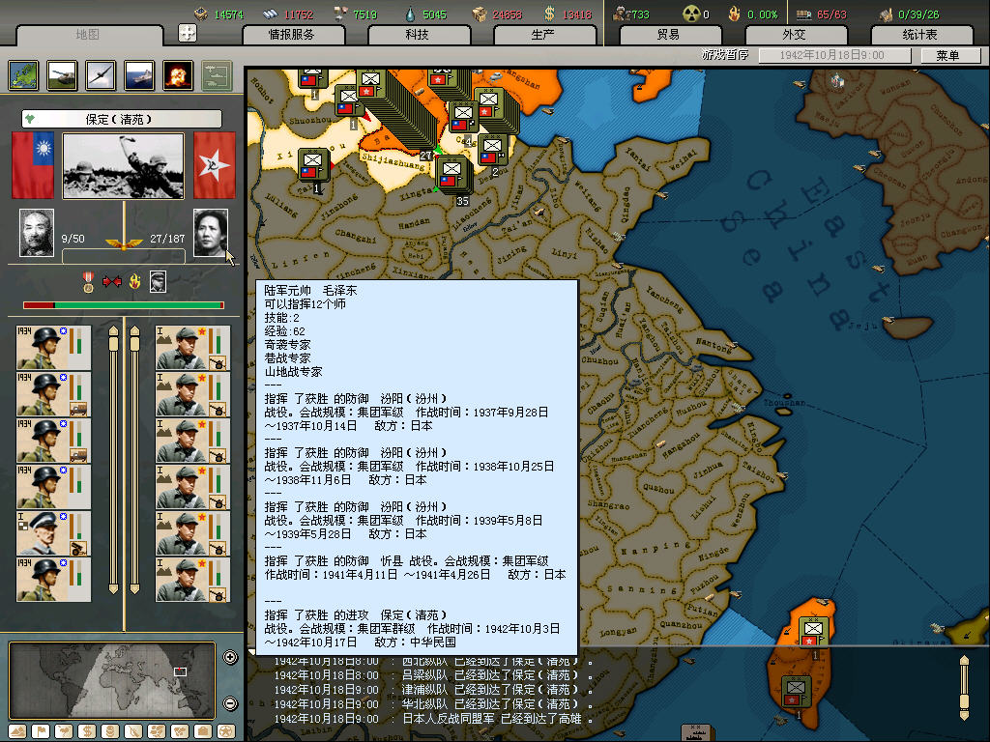
Task: Open the 统计表 statistics tab
Action: (x=920, y=35)
